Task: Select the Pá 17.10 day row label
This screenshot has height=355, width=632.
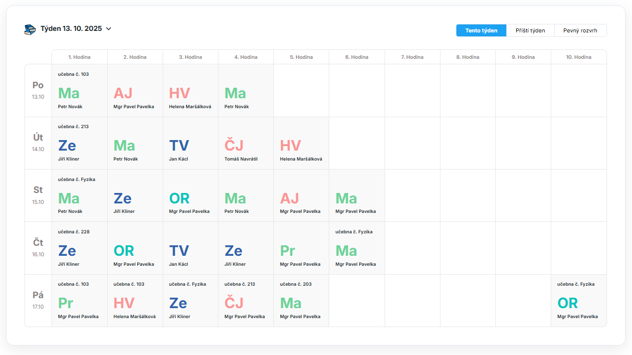Action: click(38, 301)
